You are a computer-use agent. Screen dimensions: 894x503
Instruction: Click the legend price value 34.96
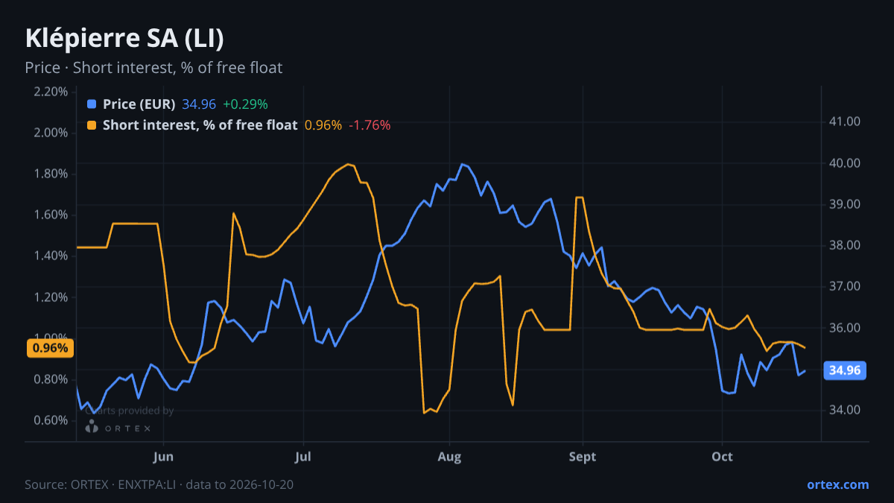tap(199, 104)
